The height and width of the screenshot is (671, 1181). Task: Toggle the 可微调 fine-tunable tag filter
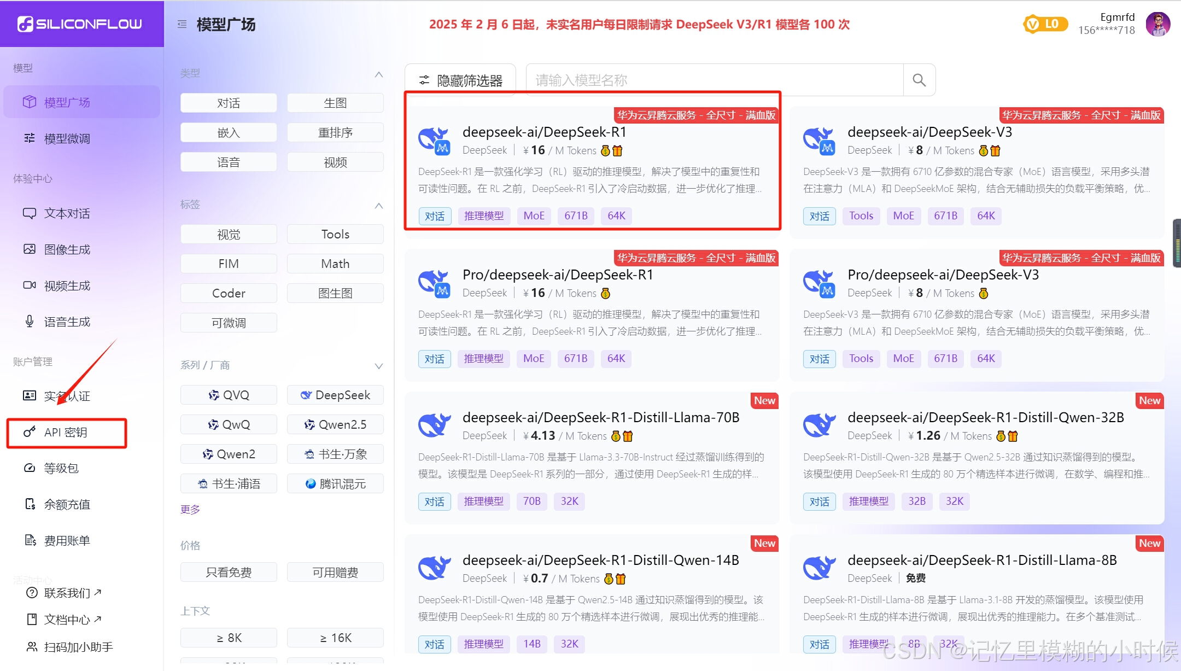[229, 322]
